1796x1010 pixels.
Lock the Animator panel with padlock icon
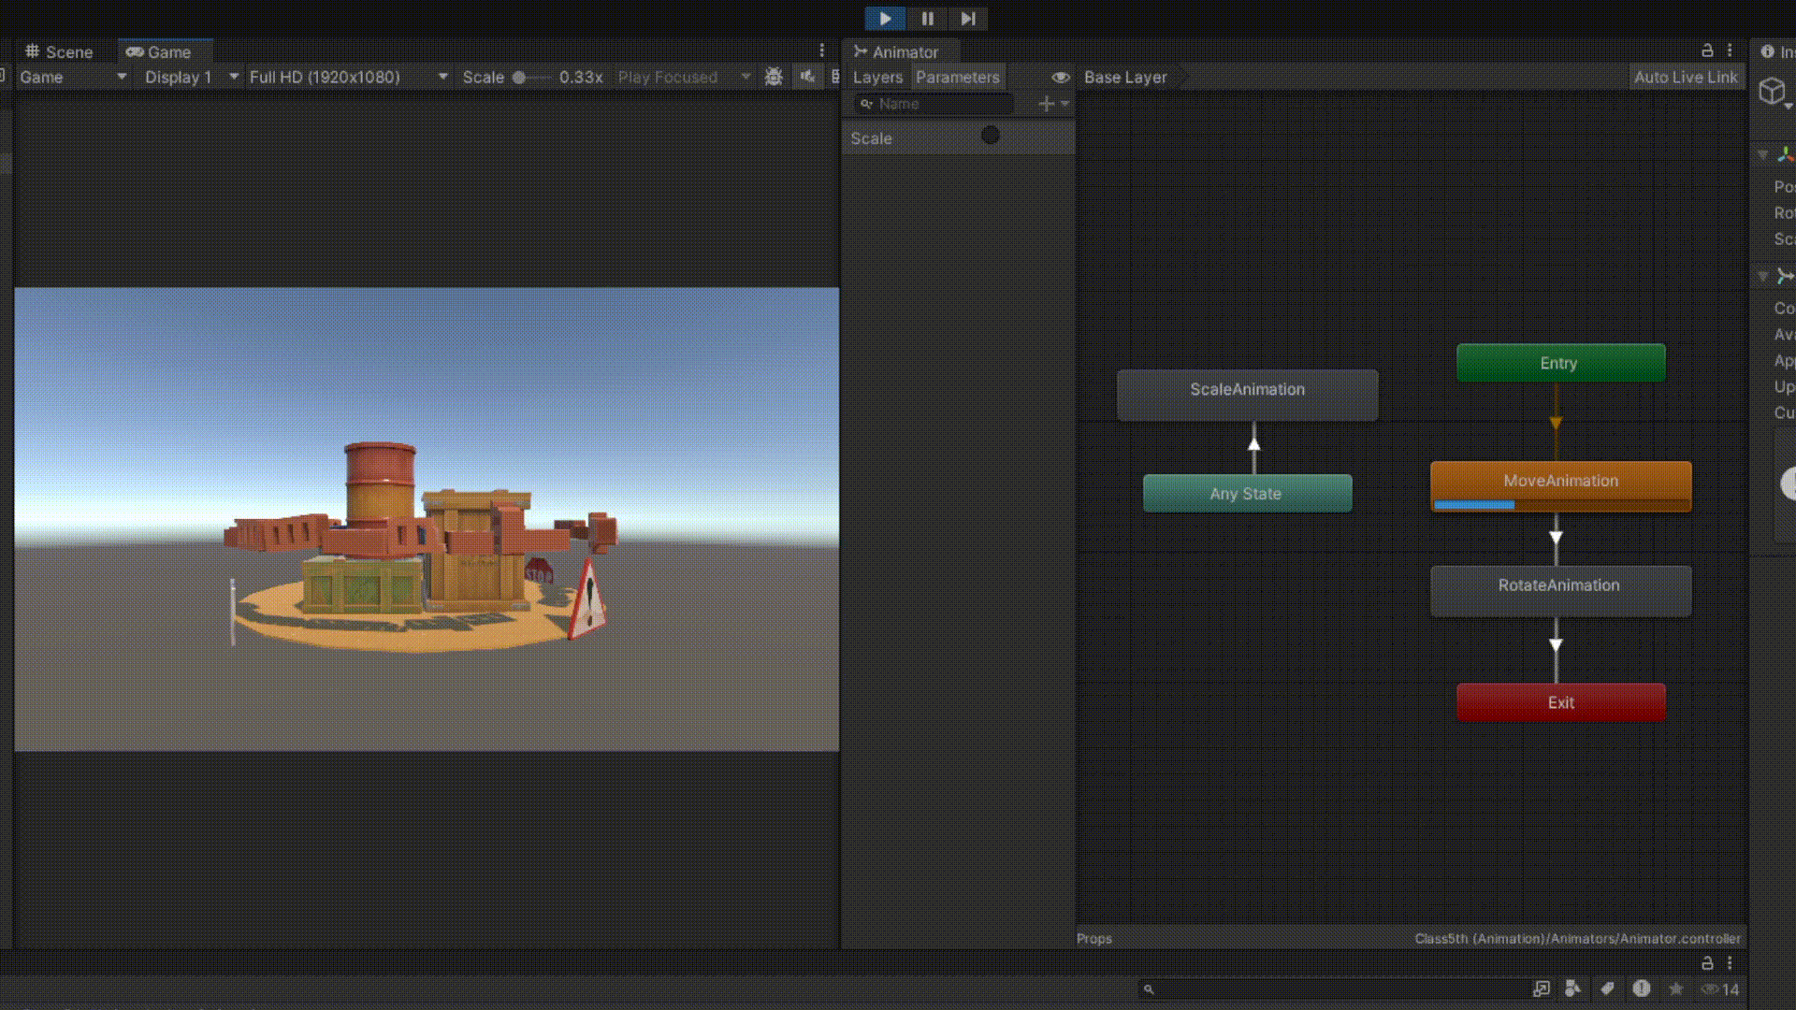(1707, 50)
